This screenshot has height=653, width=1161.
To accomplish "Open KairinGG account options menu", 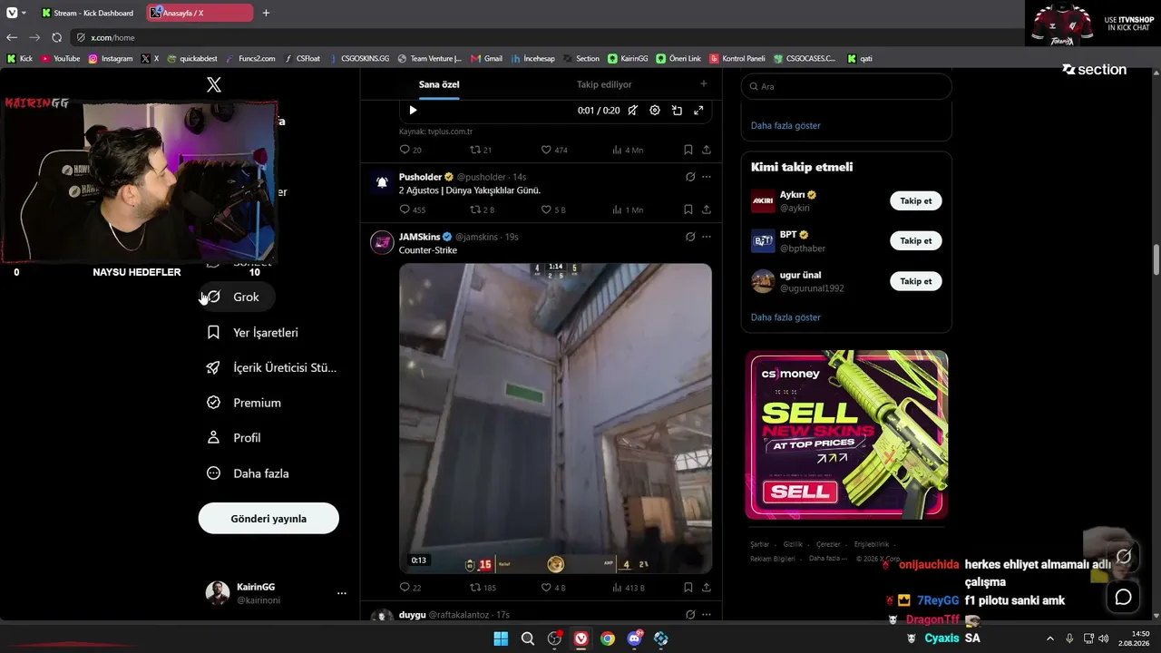I will click(342, 593).
